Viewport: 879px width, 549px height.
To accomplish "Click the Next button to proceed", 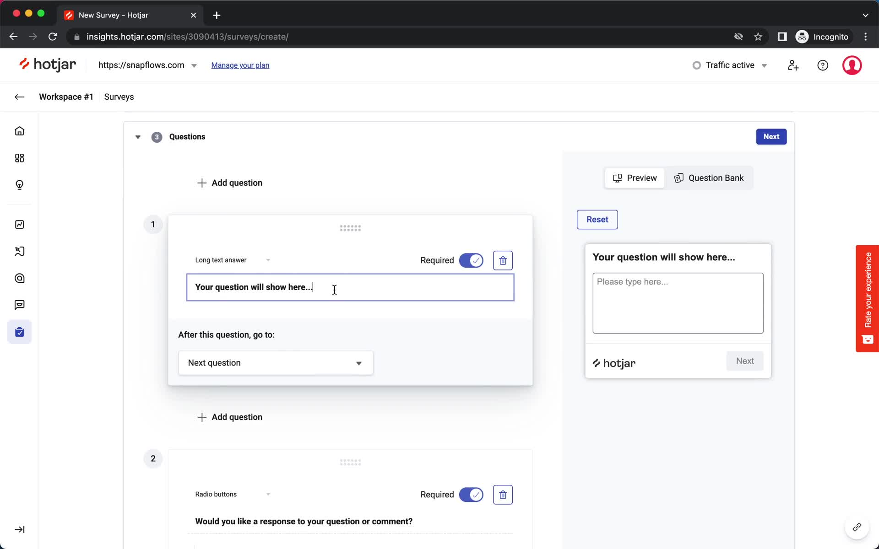I will 771,137.
